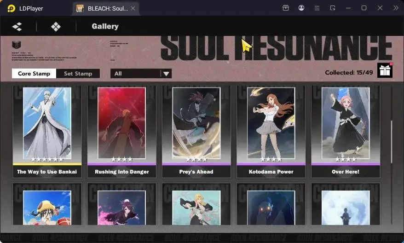Image resolution: width=404 pixels, height=243 pixels.
Task: Open the LDPlayer hamburger menu
Action: pyautogui.click(x=317, y=8)
